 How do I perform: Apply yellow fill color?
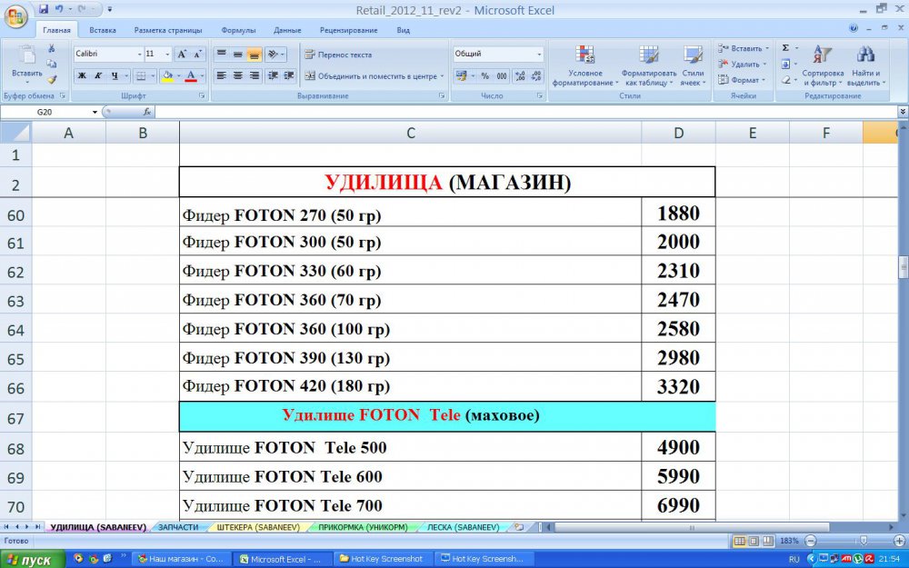click(167, 76)
